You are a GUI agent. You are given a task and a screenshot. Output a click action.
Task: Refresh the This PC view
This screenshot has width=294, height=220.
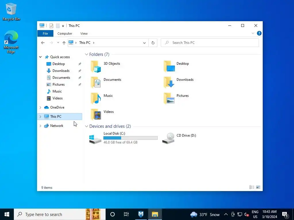(153, 43)
